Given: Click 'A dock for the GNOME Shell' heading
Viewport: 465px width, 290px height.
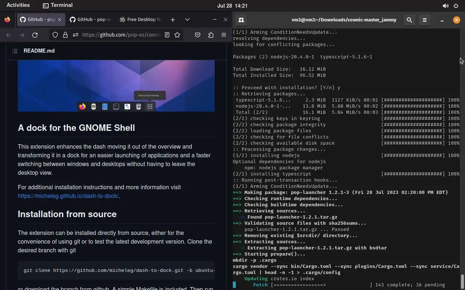Looking at the screenshot, I should pyautogui.click(x=76, y=128).
